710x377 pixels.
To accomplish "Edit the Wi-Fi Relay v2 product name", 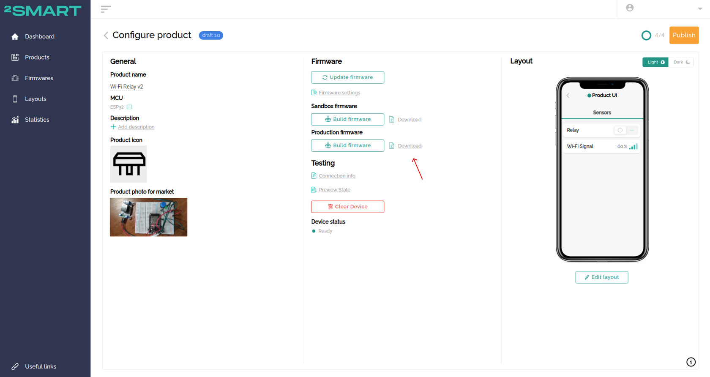I will click(127, 87).
